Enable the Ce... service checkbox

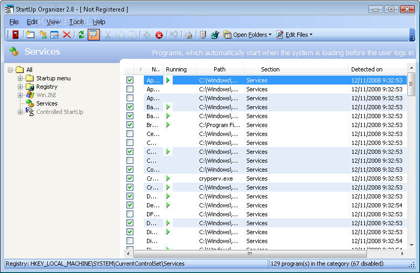point(130,134)
